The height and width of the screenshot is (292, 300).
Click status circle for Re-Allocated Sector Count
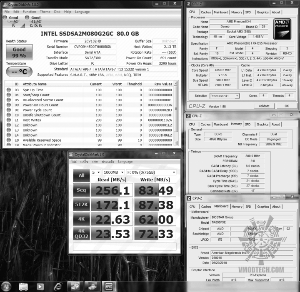coord(9,100)
